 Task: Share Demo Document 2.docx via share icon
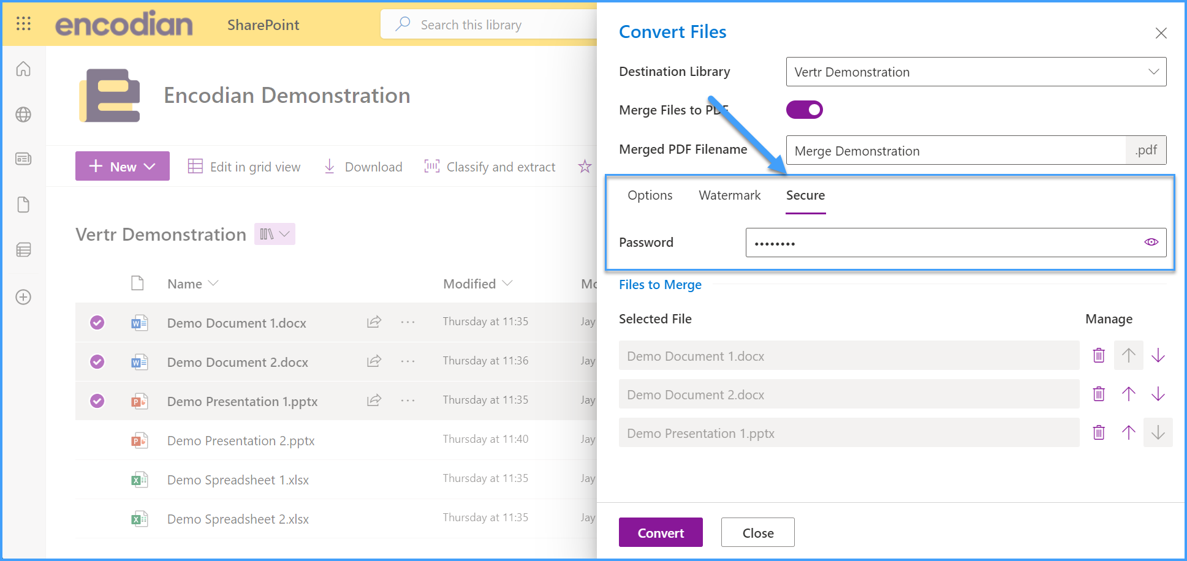click(374, 361)
